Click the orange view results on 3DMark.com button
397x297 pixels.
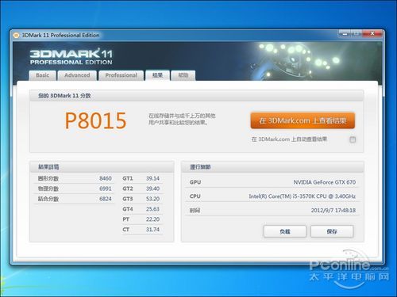point(303,120)
